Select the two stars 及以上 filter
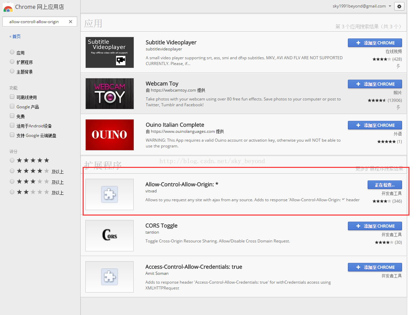Viewport: 418px width, 315px height. [x=12, y=192]
